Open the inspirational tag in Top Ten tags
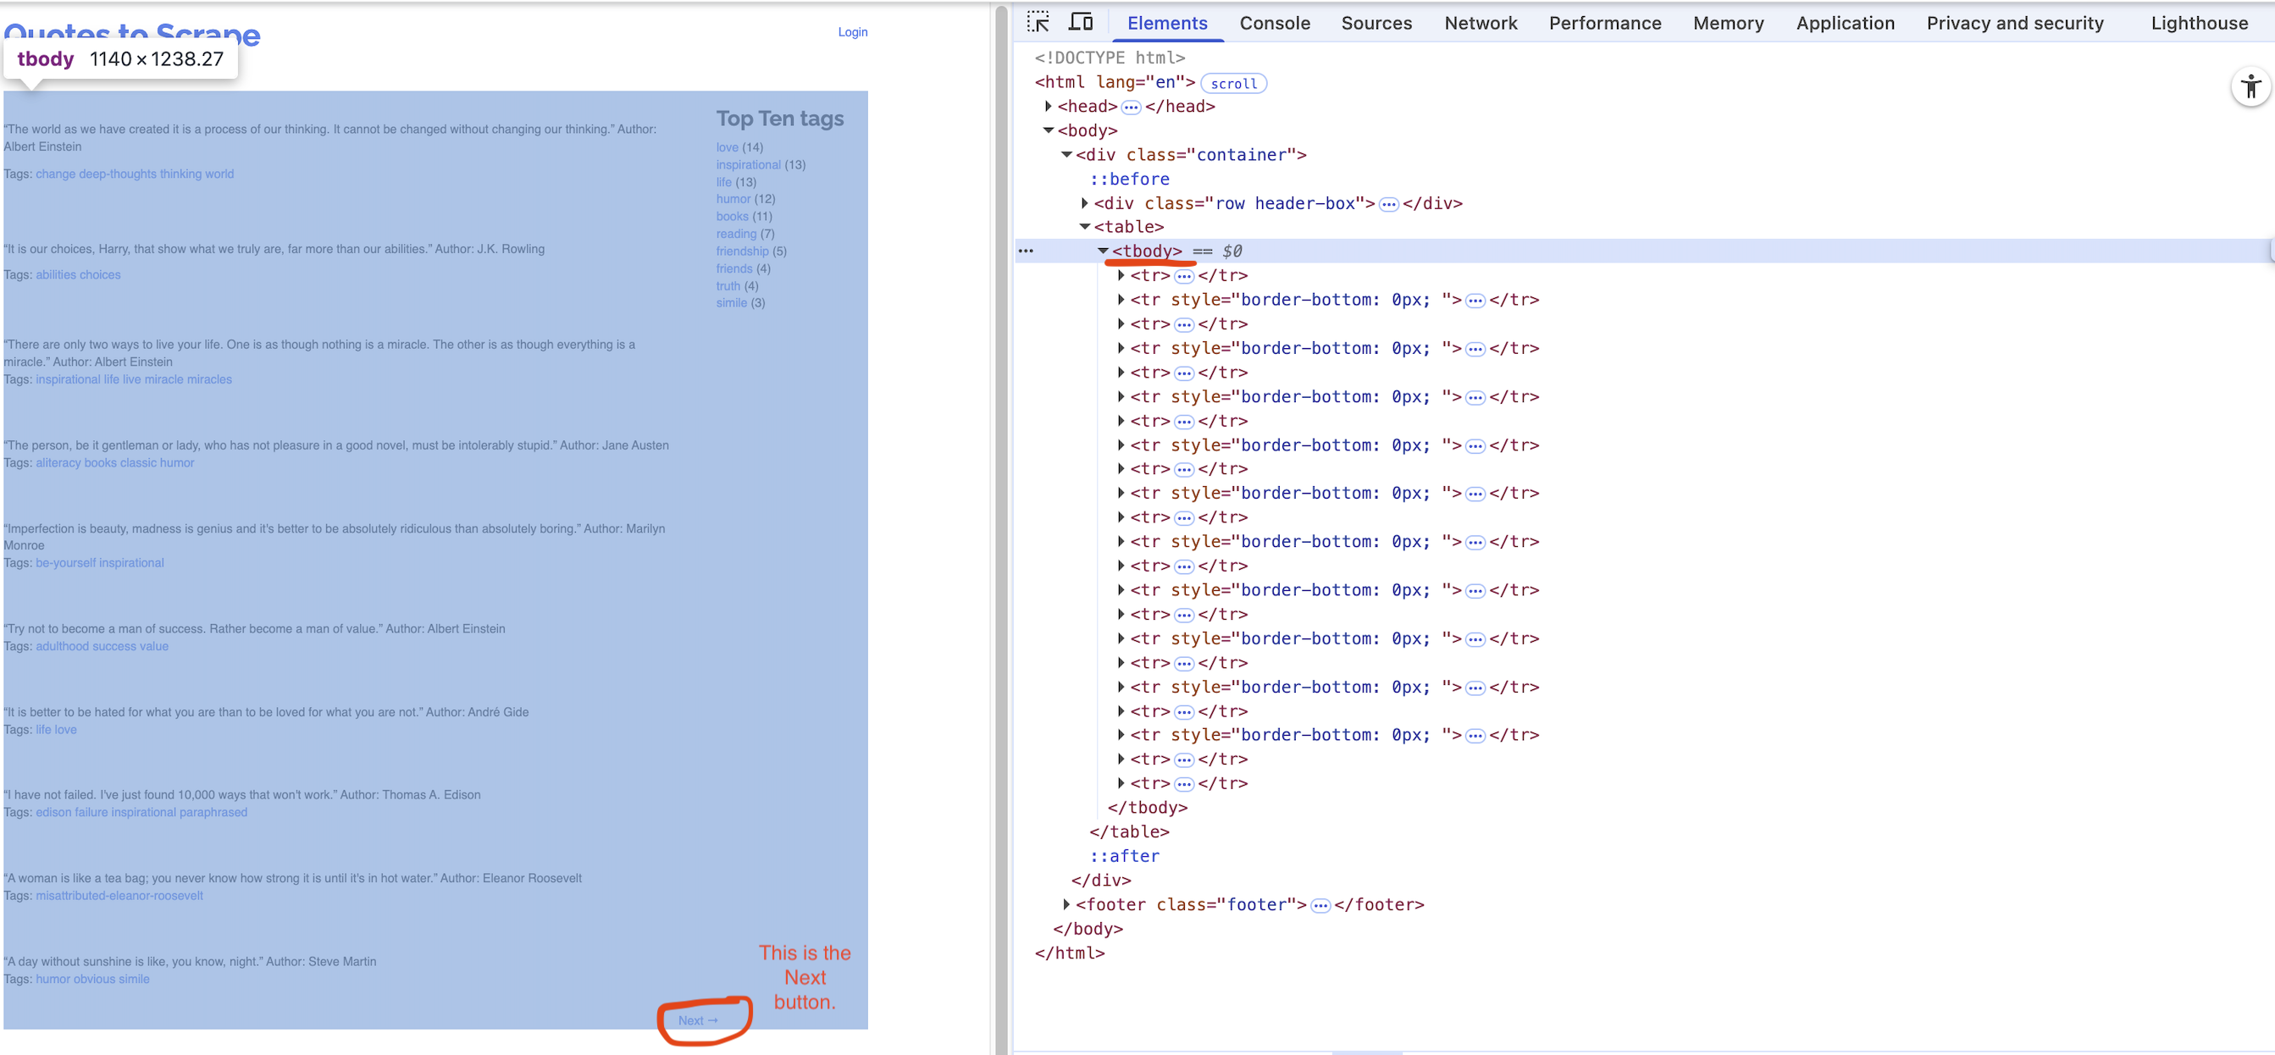 coord(748,164)
